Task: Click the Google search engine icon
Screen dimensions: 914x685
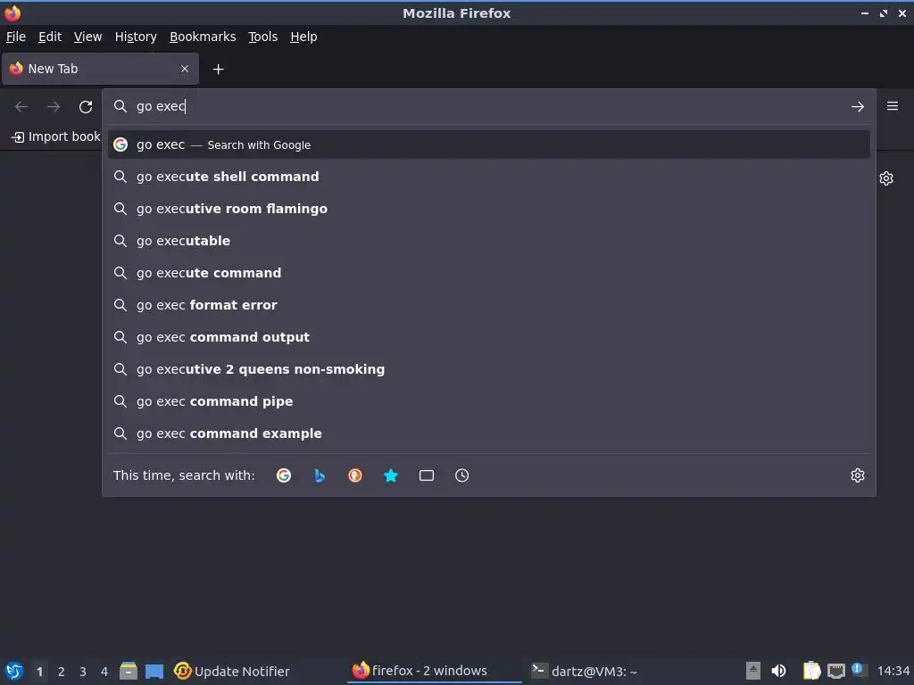Action: click(284, 475)
